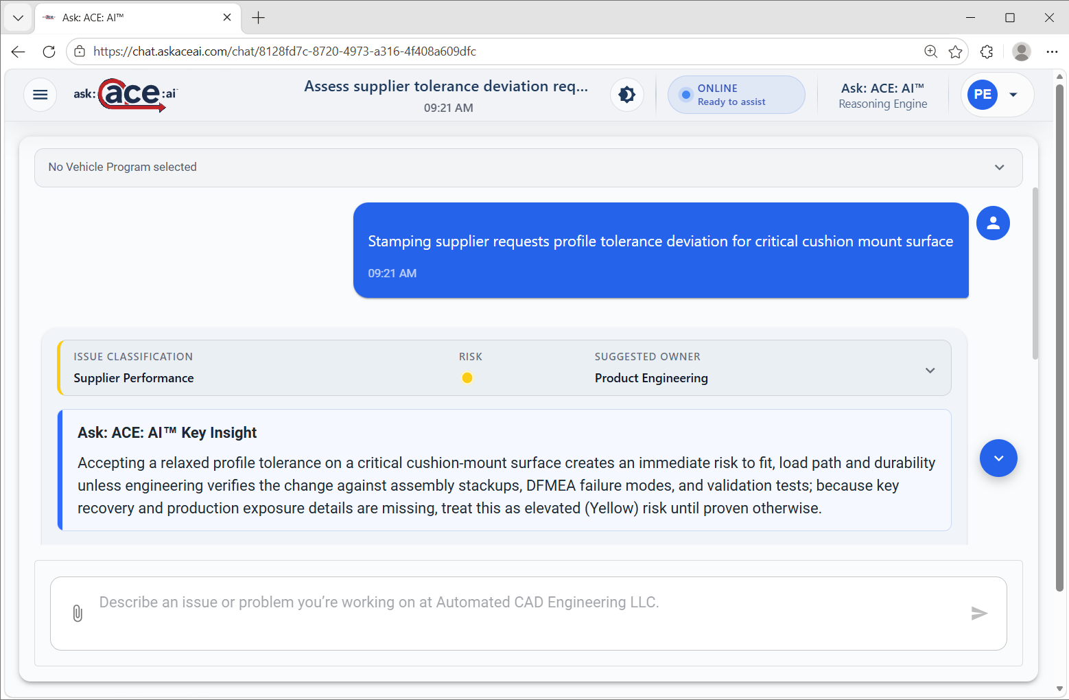Open the tab search dropdown arrow
This screenshot has height=700, width=1069.
click(x=19, y=18)
